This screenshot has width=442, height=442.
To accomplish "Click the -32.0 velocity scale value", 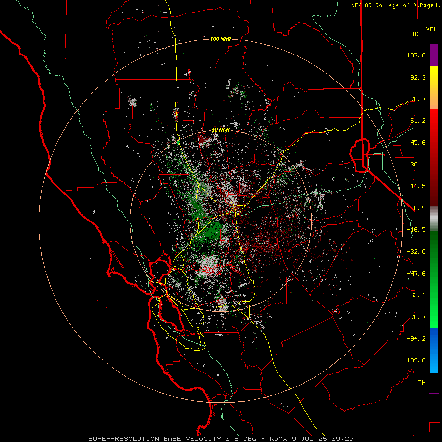I will point(416,252).
